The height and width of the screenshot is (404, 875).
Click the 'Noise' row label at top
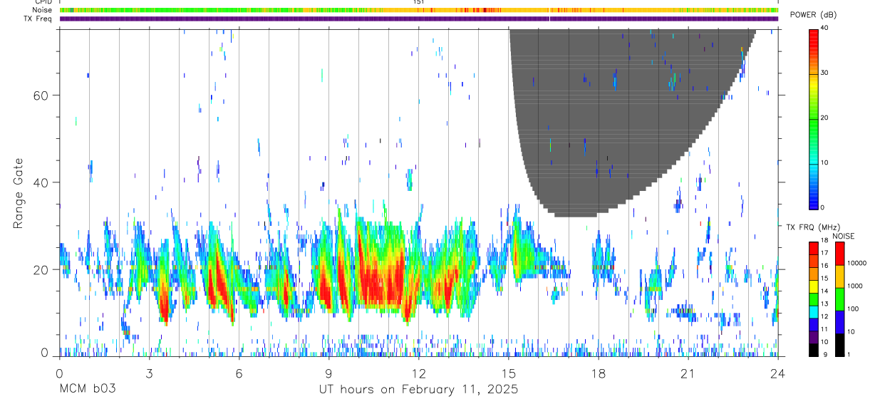point(43,10)
